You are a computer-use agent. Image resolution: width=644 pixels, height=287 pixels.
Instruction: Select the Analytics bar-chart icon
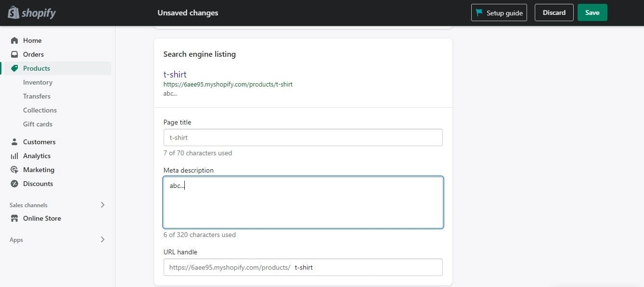15,156
